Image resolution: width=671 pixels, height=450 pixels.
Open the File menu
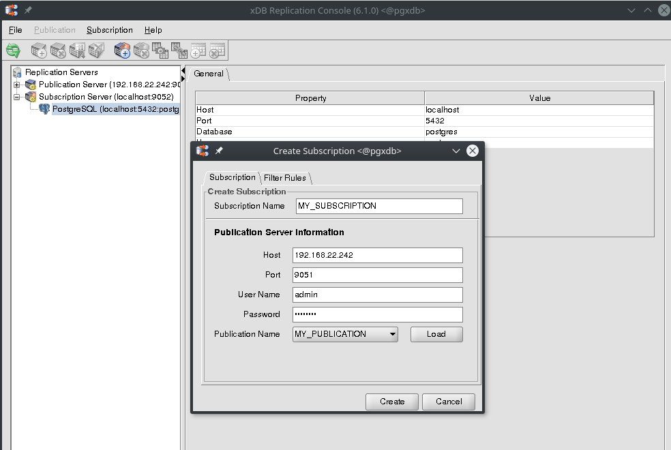16,30
